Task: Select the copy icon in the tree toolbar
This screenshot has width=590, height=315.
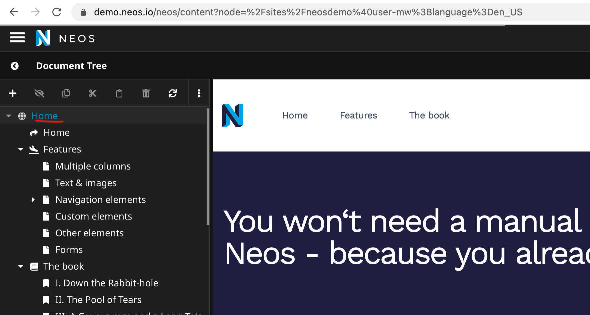Action: (x=66, y=93)
